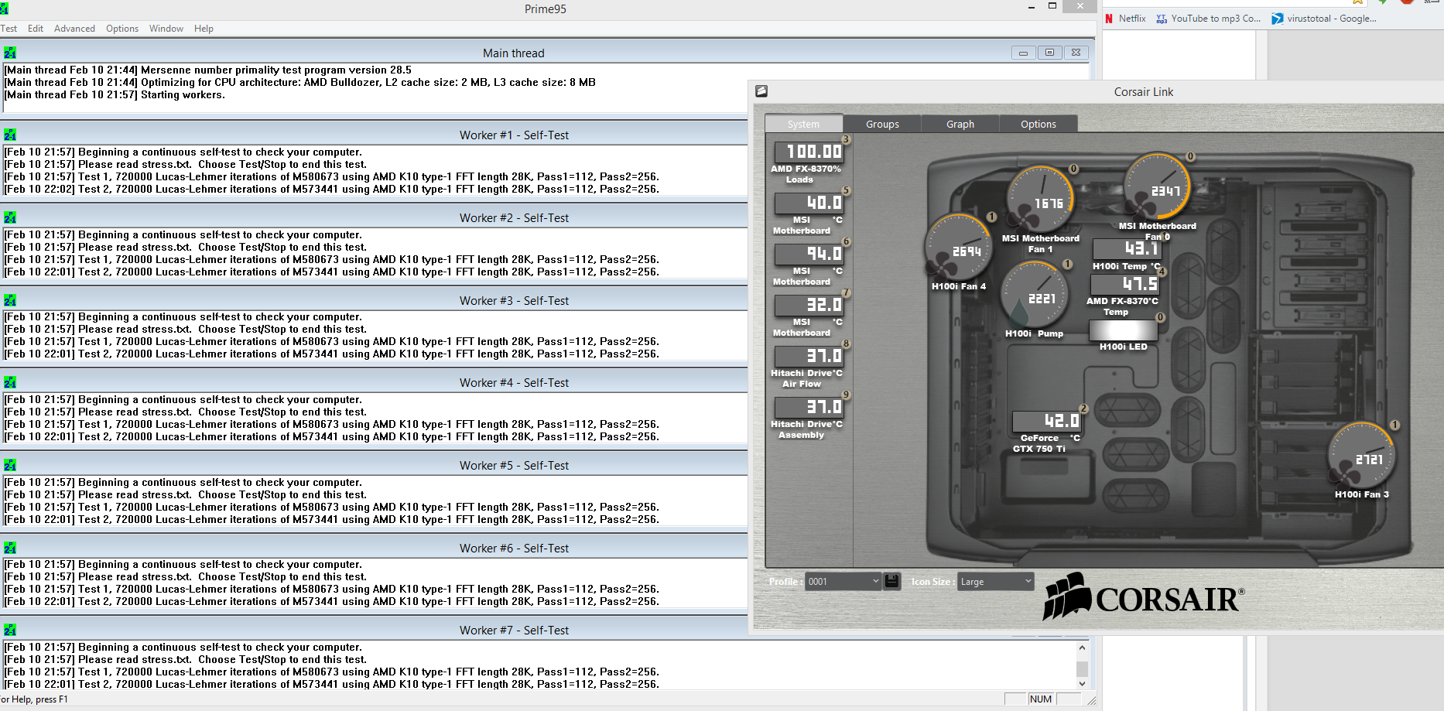This screenshot has width=1444, height=711.
Task: Click the H100i Pump gauge
Action: click(x=1034, y=295)
